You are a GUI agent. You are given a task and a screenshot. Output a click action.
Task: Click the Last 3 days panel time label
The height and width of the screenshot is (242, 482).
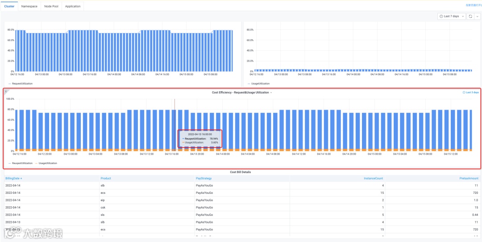click(x=471, y=92)
